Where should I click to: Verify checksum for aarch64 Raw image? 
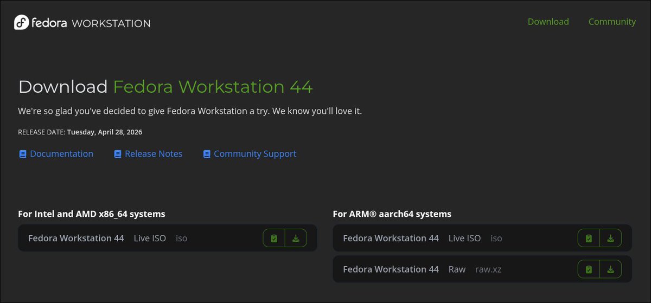point(589,269)
